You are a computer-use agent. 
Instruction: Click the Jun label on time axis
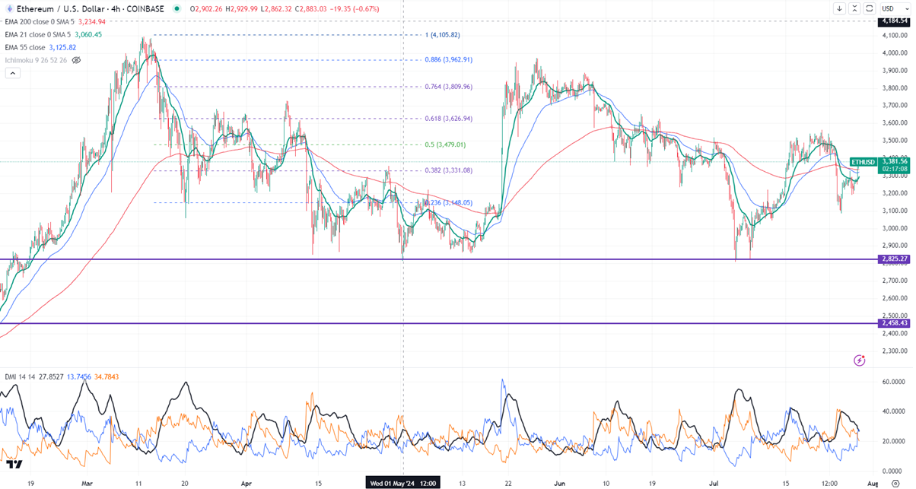(x=559, y=483)
